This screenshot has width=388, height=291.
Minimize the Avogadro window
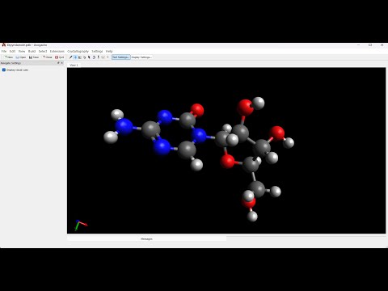(x=358, y=45)
